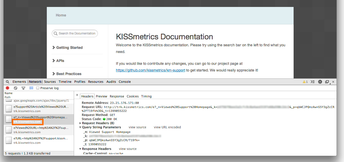Click the search icon inside the documentation search box

click(x=56, y=33)
